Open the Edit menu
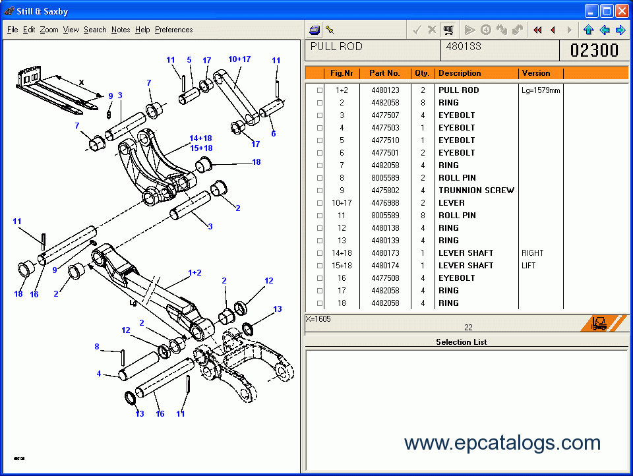 click(28, 30)
